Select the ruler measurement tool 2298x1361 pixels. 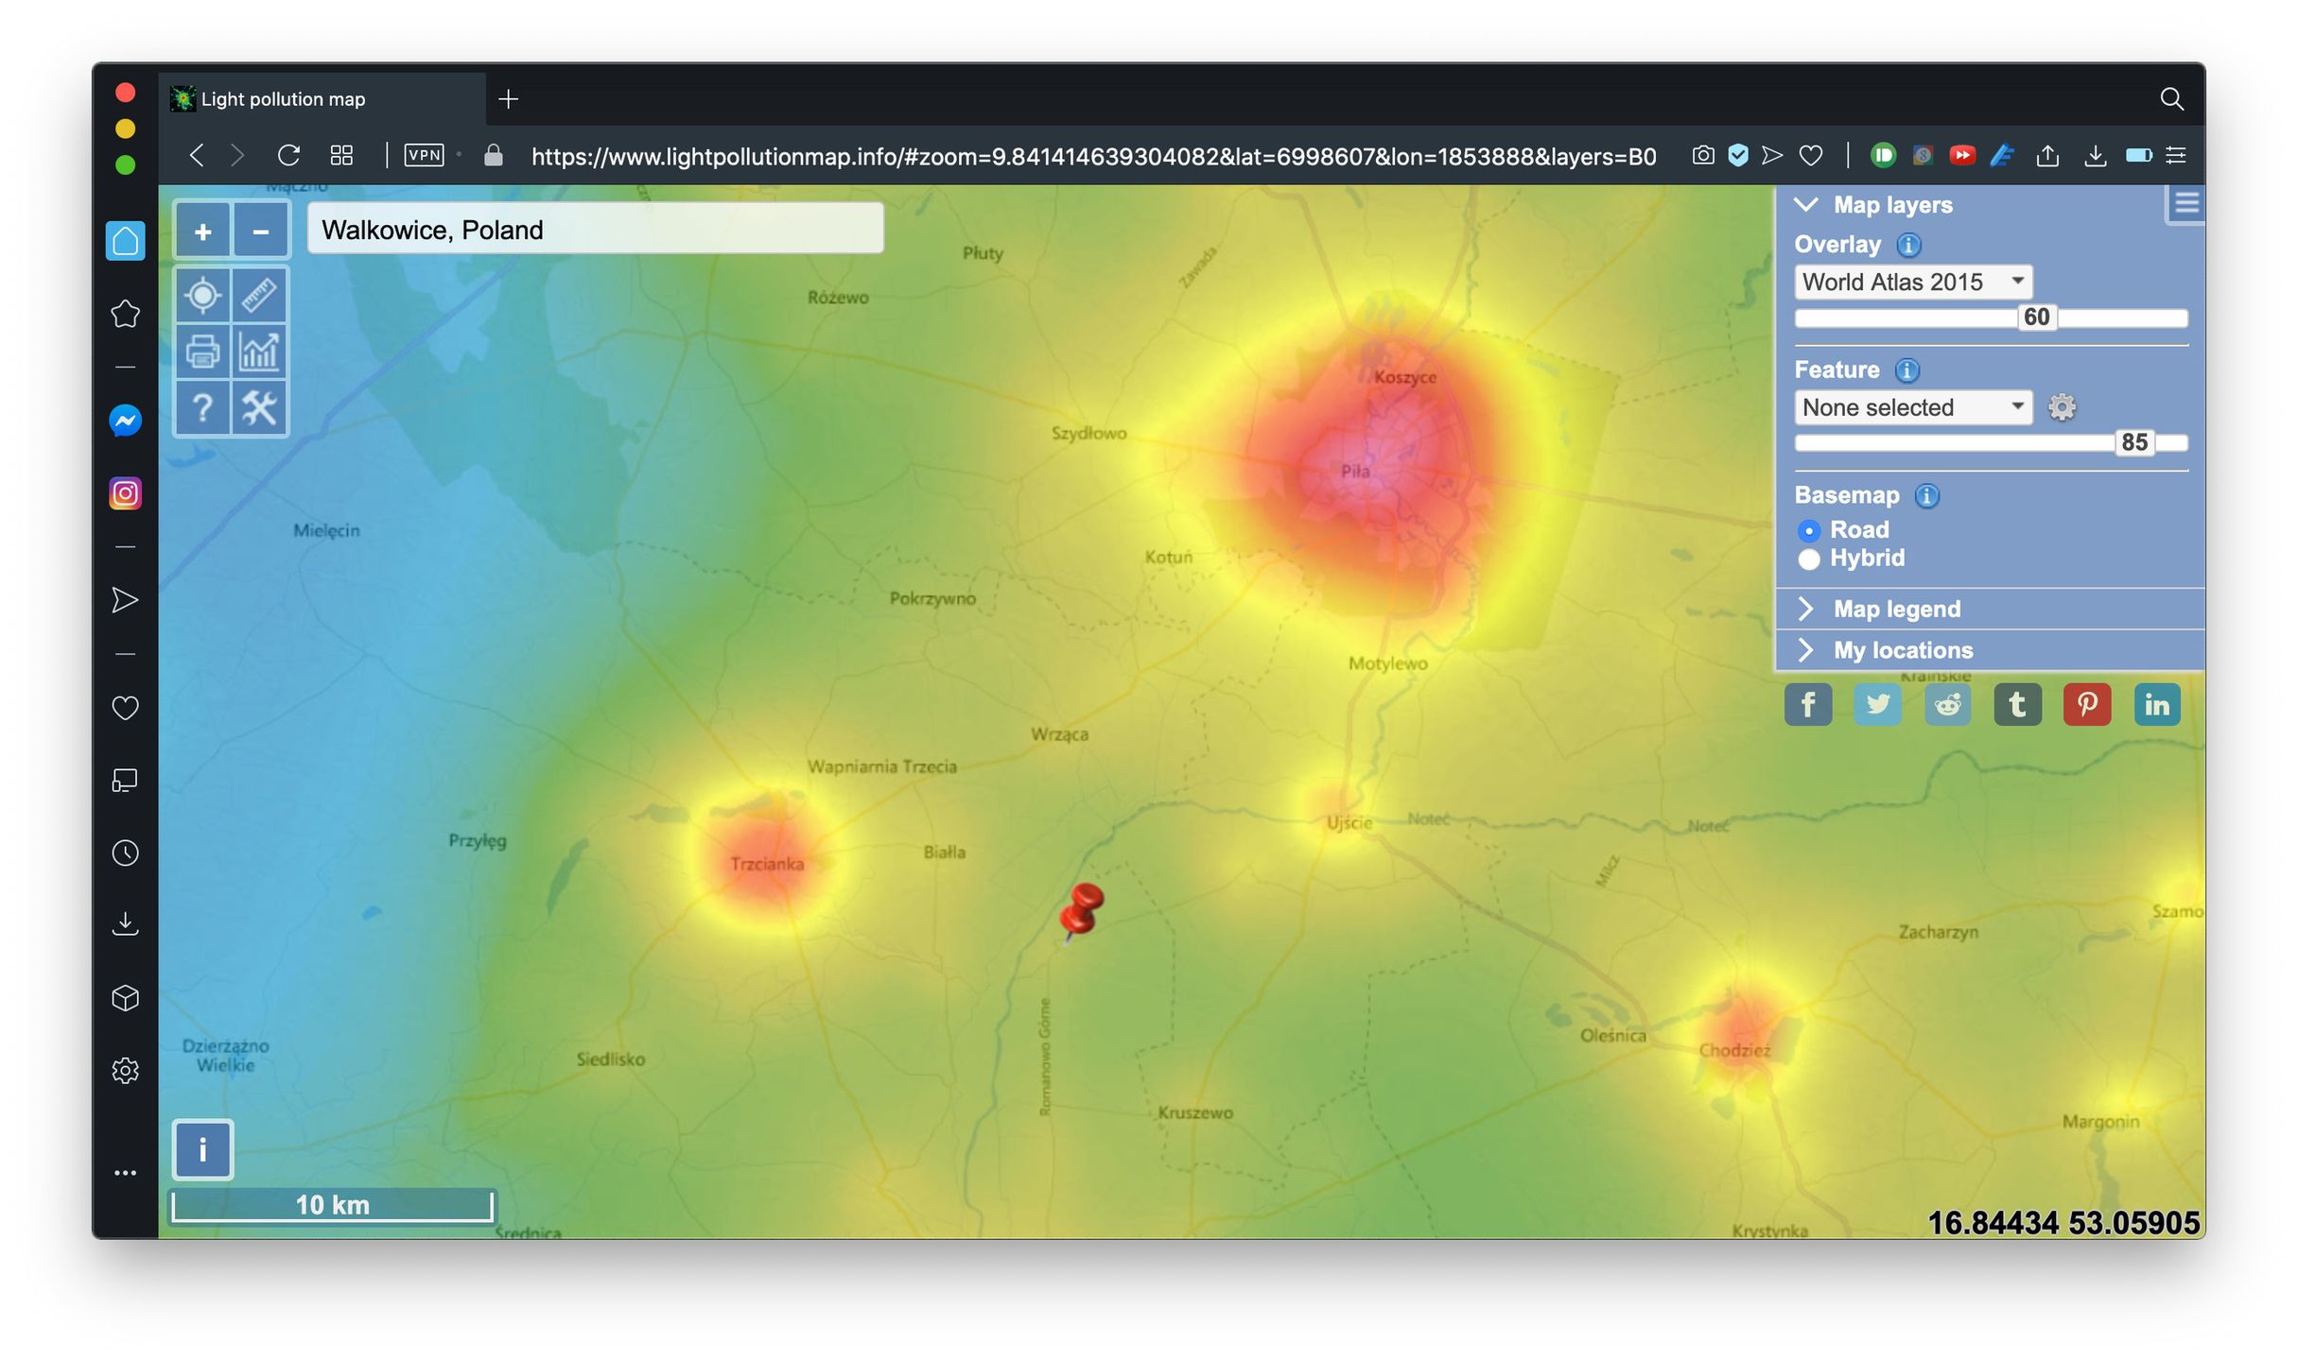point(259,296)
